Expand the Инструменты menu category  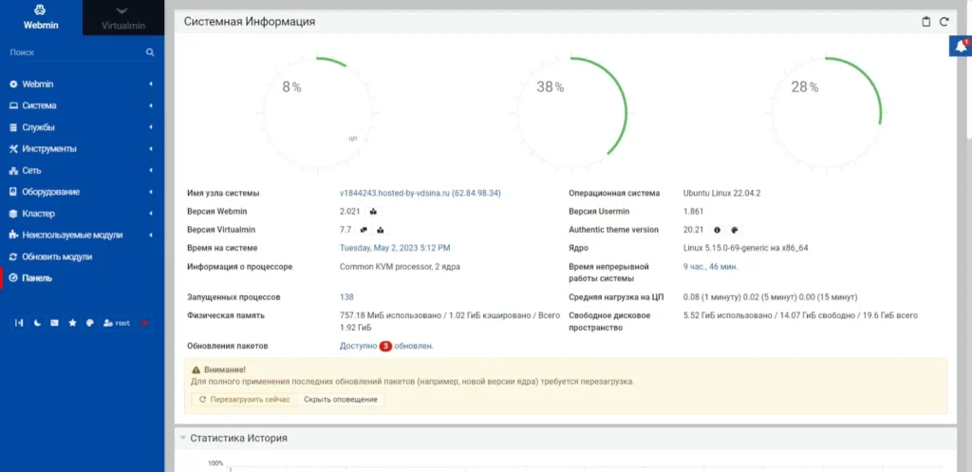coord(82,149)
